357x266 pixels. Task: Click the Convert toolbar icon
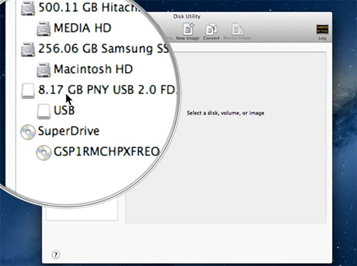click(211, 29)
